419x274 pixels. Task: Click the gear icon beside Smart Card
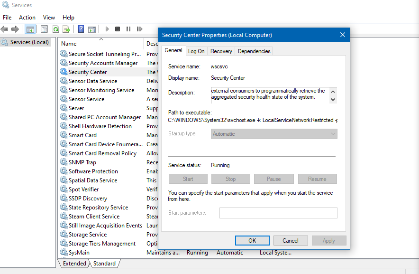click(64, 135)
